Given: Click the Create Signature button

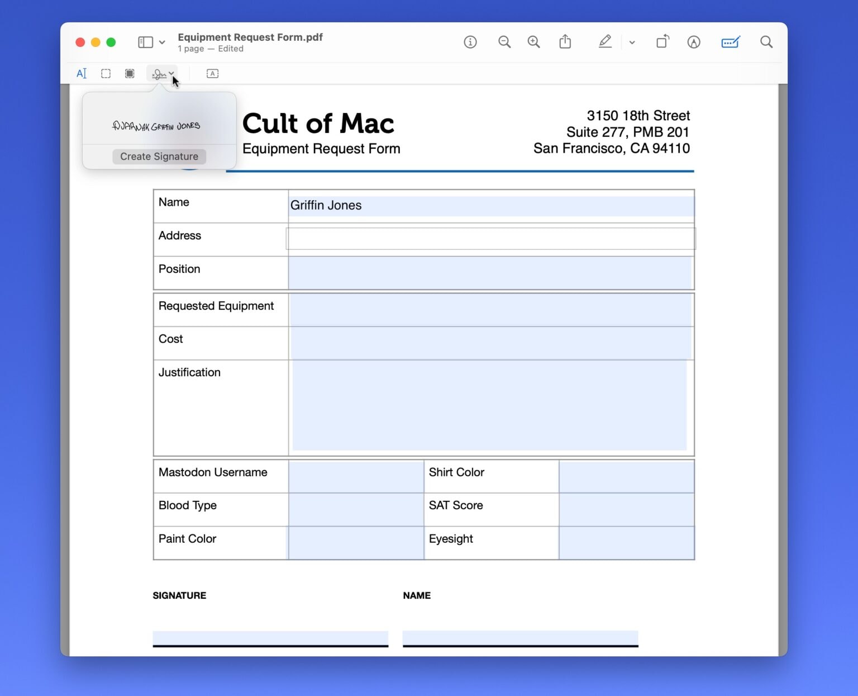Looking at the screenshot, I should (x=159, y=157).
